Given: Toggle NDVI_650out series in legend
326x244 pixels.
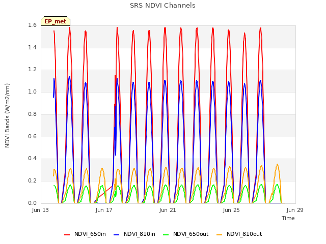Looking at the screenshot, I should pyautogui.click(x=185, y=234).
